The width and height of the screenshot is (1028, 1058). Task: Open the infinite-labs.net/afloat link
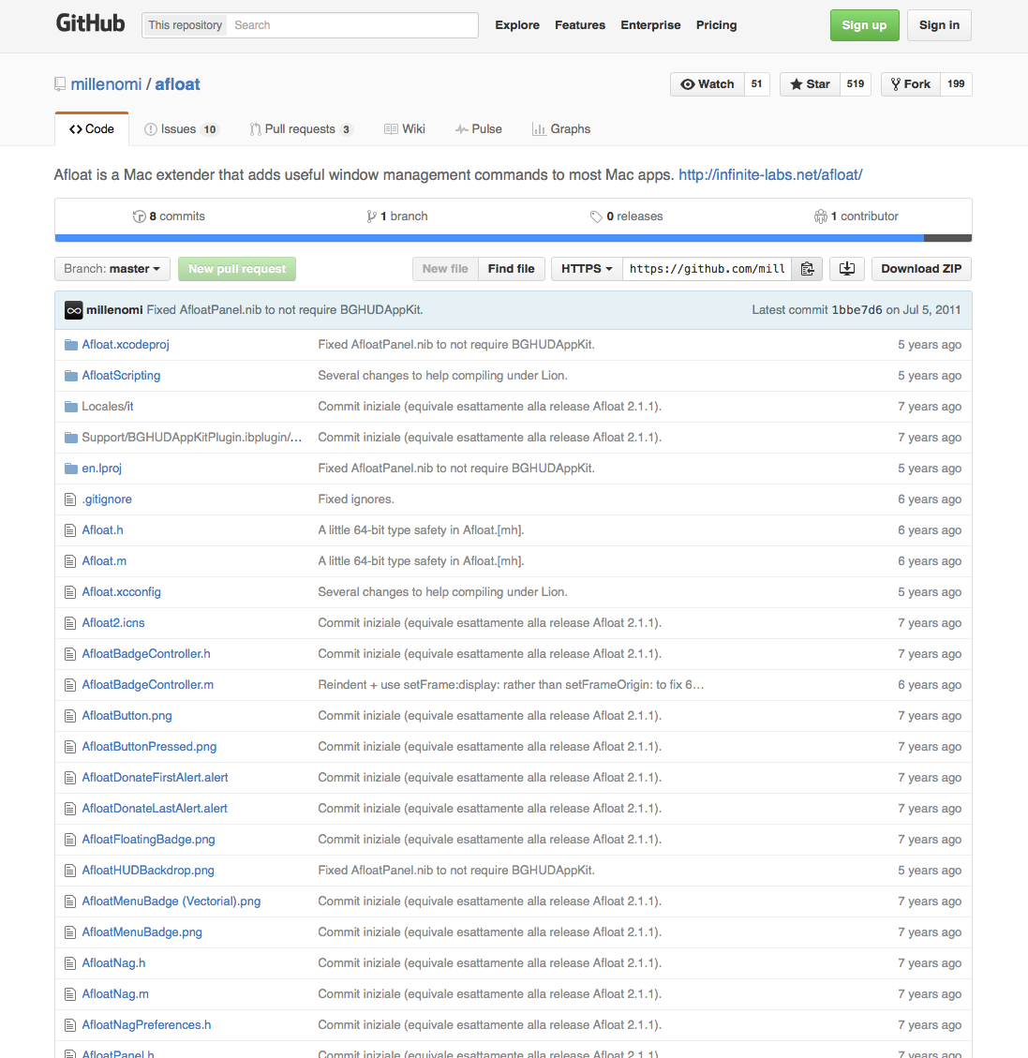[x=770, y=174]
